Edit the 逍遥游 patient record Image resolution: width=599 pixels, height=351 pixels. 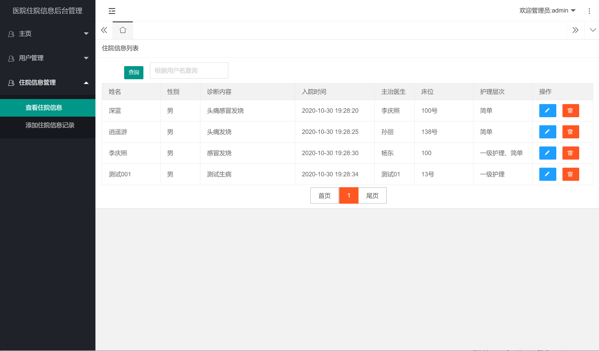point(548,132)
